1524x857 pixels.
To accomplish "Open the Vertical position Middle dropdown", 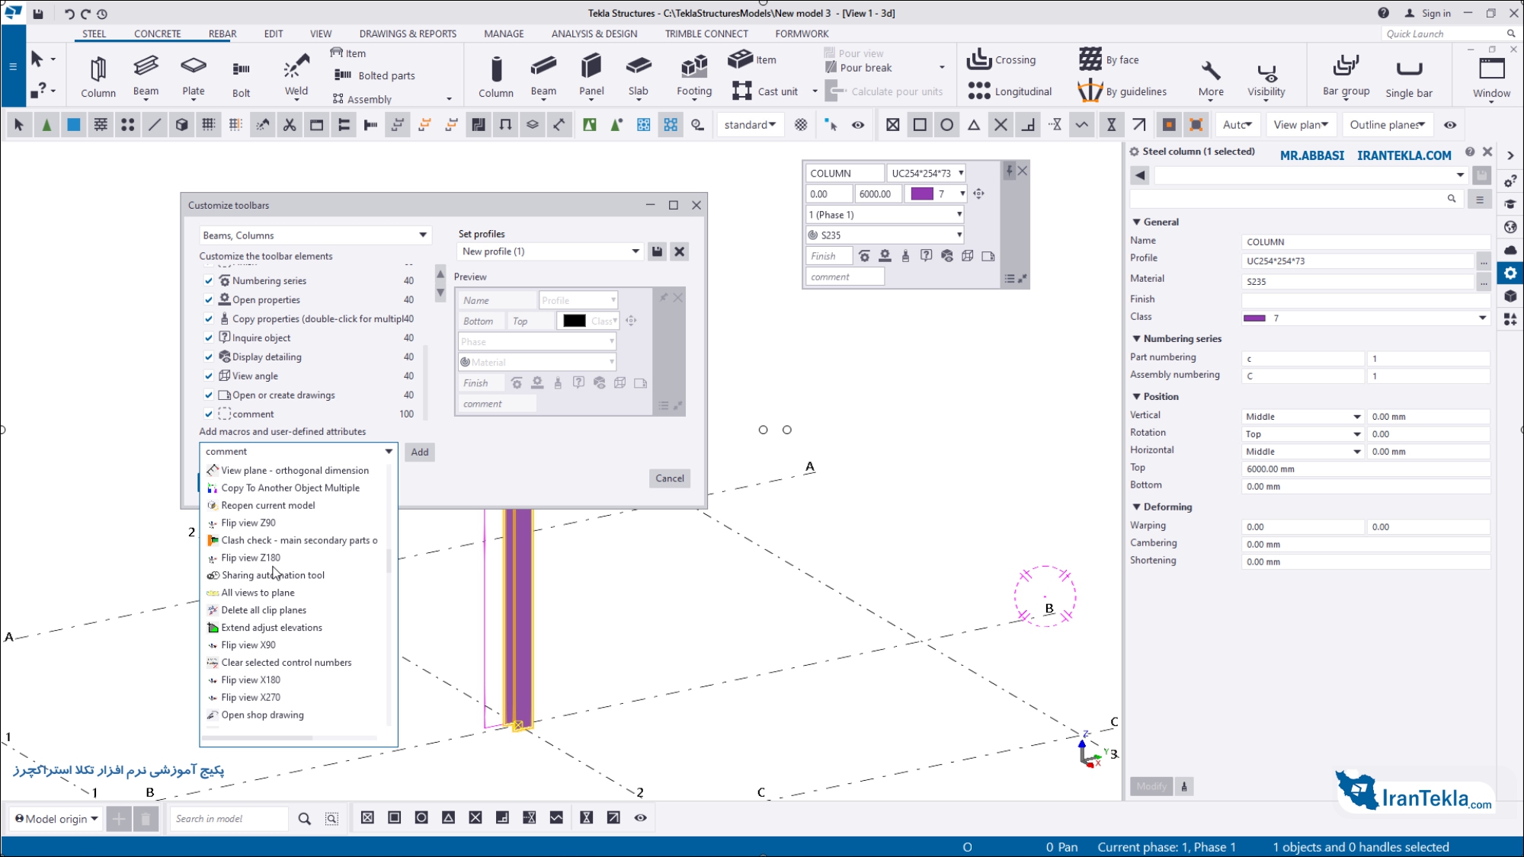I will pos(1302,417).
